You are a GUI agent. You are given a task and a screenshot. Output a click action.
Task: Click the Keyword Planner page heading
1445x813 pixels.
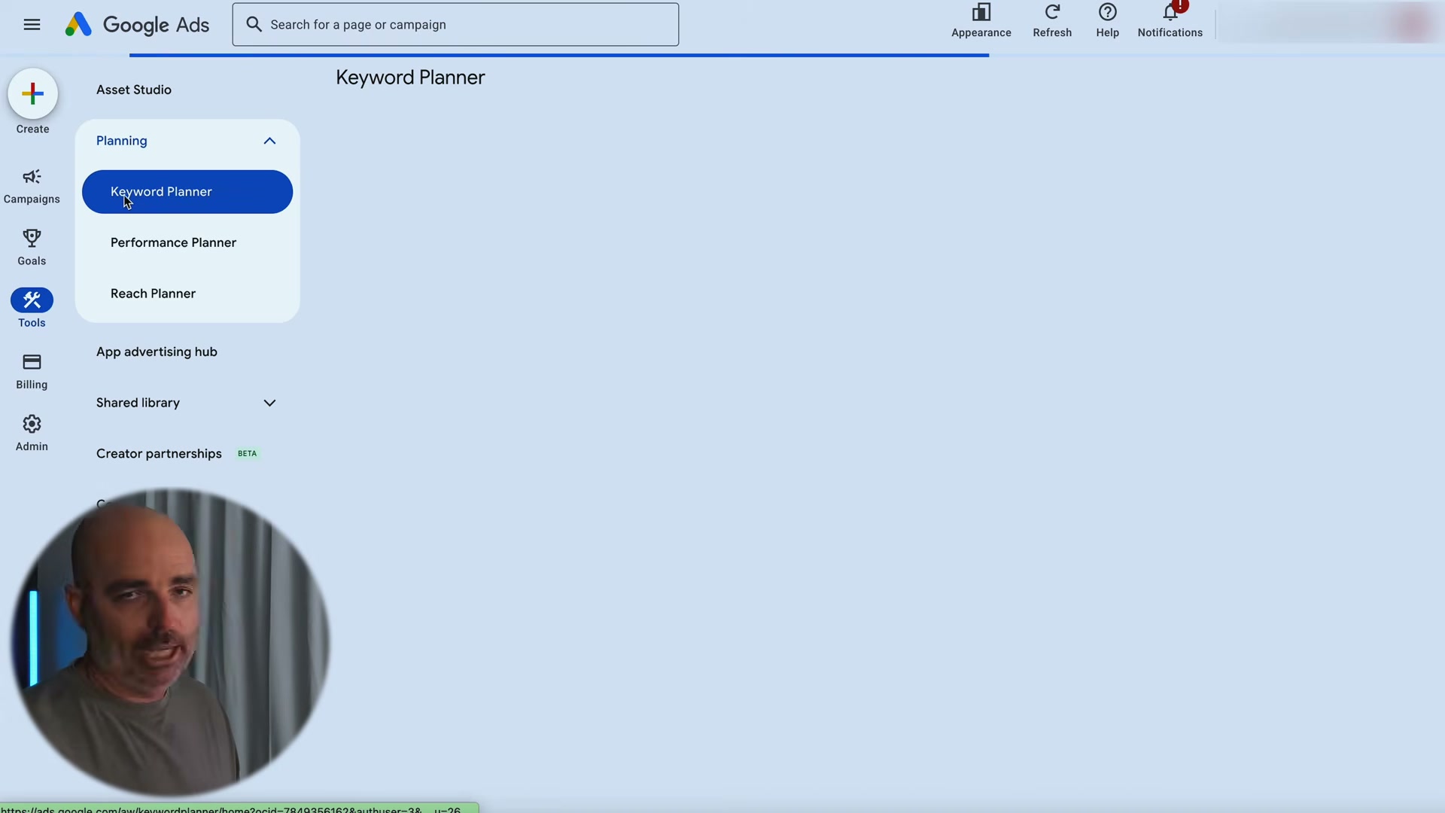pos(410,78)
